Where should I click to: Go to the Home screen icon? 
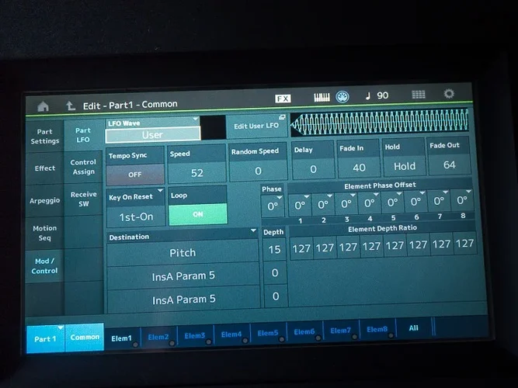coord(43,106)
